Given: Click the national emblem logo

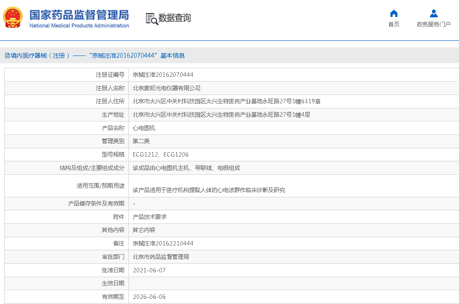Looking at the screenshot, I should click(13, 18).
